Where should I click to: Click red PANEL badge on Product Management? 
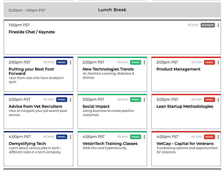[209, 62]
